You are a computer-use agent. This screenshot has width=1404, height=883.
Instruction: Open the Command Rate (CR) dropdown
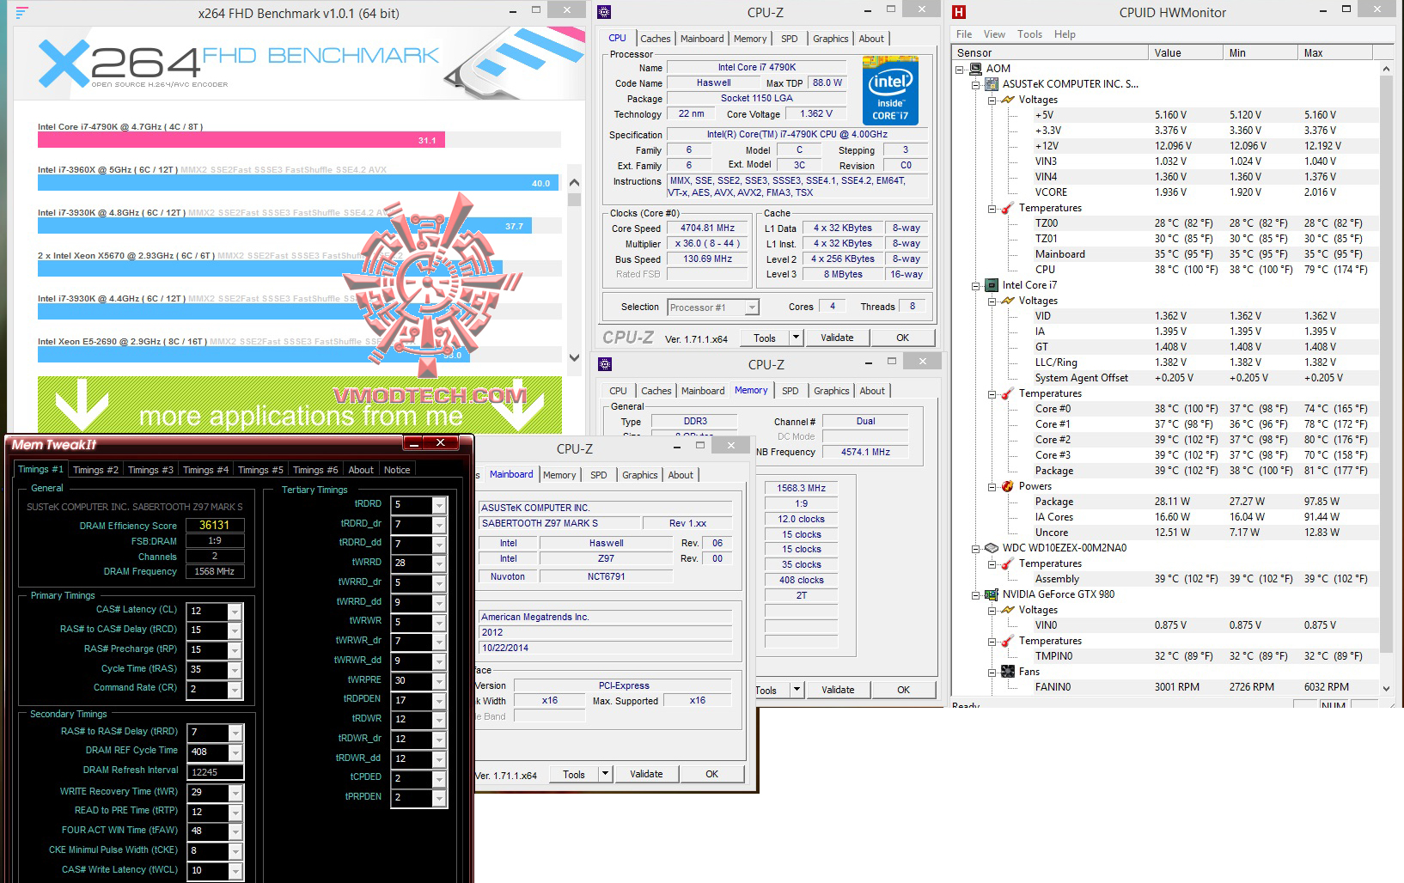coord(235,690)
